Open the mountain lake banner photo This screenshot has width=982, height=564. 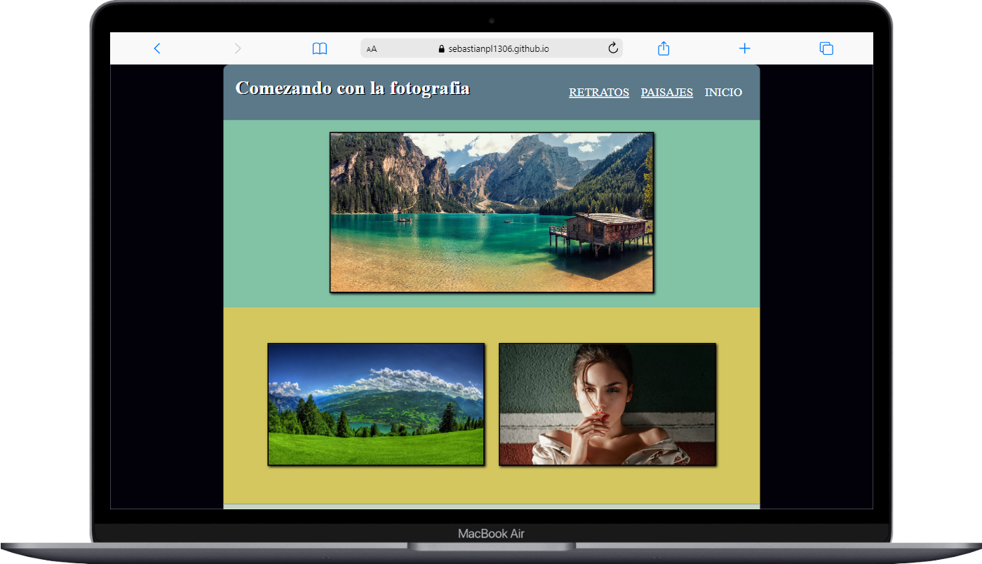pos(492,212)
